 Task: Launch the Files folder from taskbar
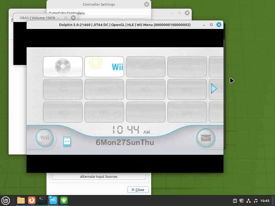[21, 200]
